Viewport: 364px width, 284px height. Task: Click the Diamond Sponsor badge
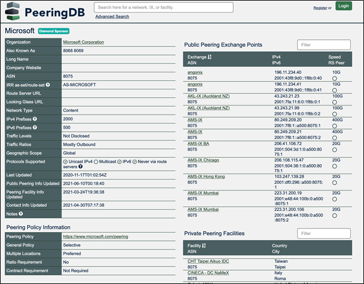(x=54, y=31)
